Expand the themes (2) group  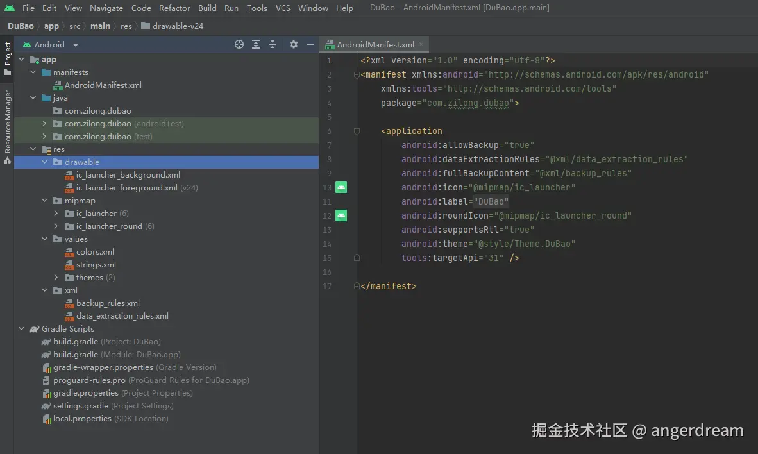pos(56,277)
